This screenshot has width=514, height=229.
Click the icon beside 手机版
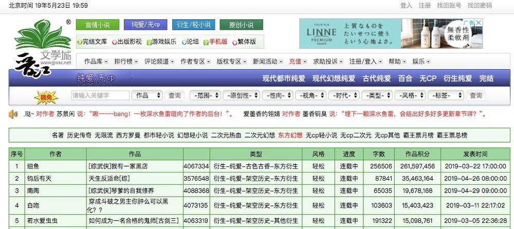(x=206, y=42)
